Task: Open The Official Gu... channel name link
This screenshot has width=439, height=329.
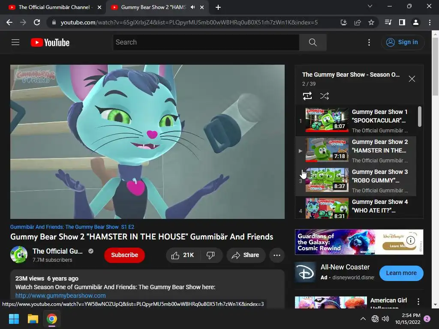Action: coord(57,251)
